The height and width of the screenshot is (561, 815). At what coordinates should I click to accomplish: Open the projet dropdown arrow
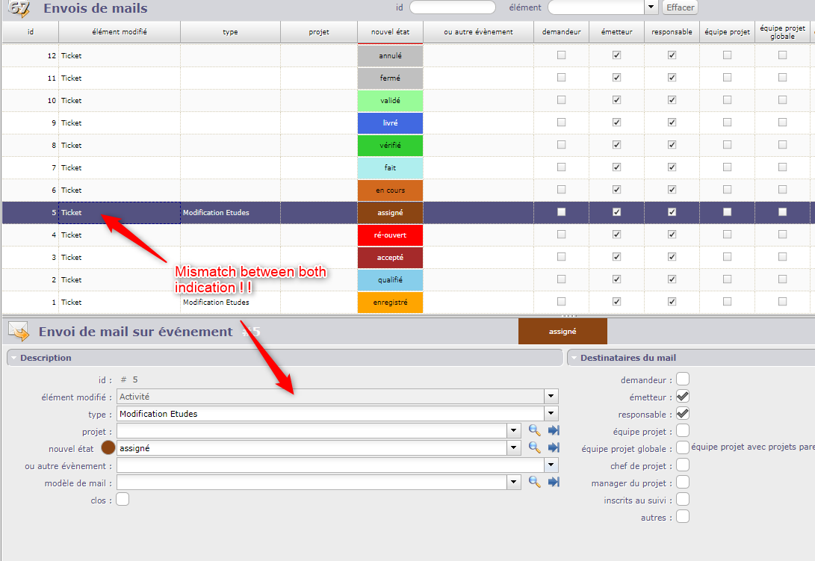[513, 430]
